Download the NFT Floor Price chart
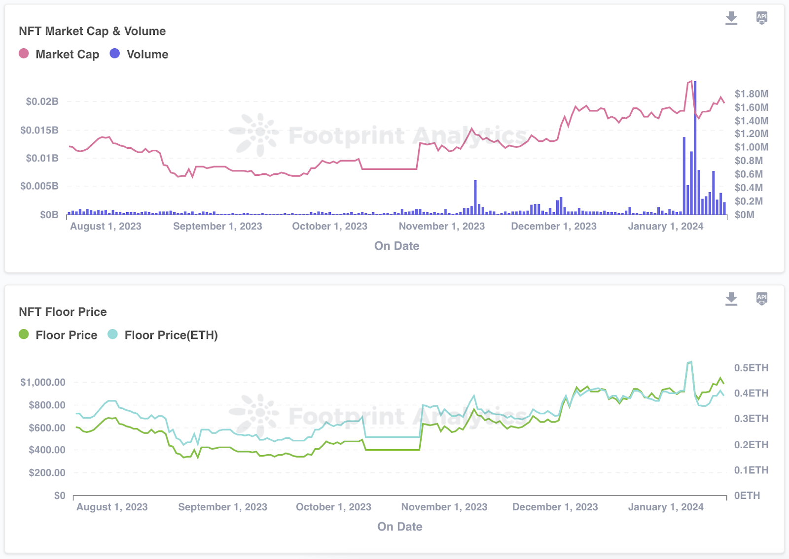 [731, 298]
